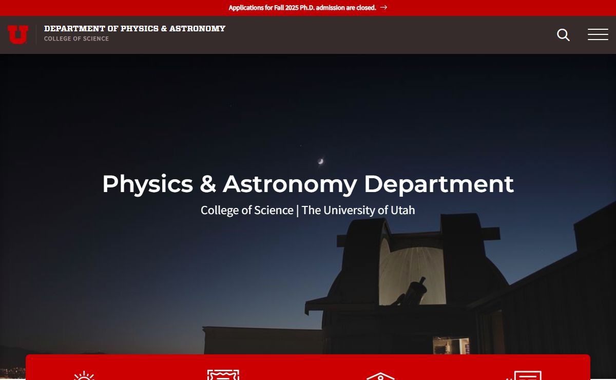The image size is (616, 380).
Task: Click the Department of Physics & Astronomy header title
Action: [134, 29]
